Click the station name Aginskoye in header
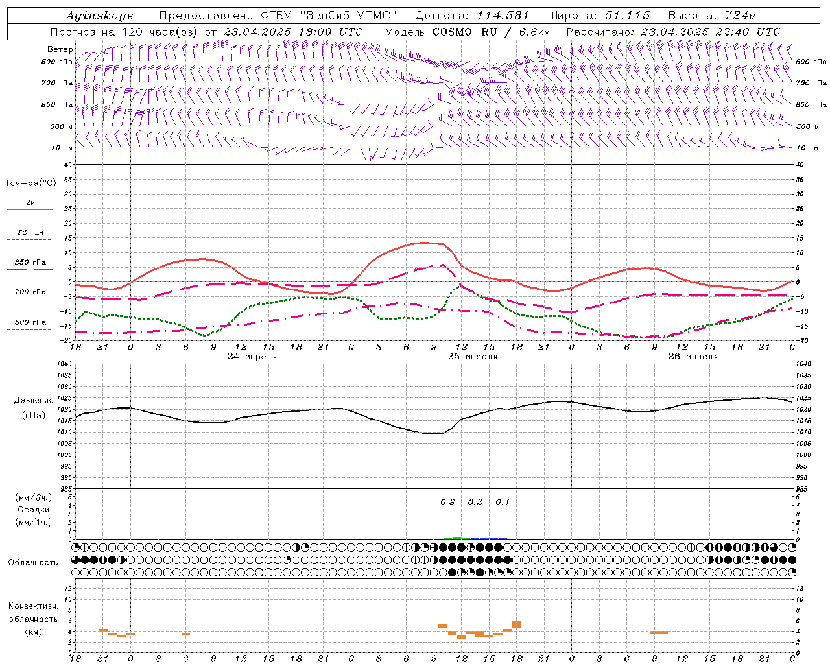 tap(99, 16)
